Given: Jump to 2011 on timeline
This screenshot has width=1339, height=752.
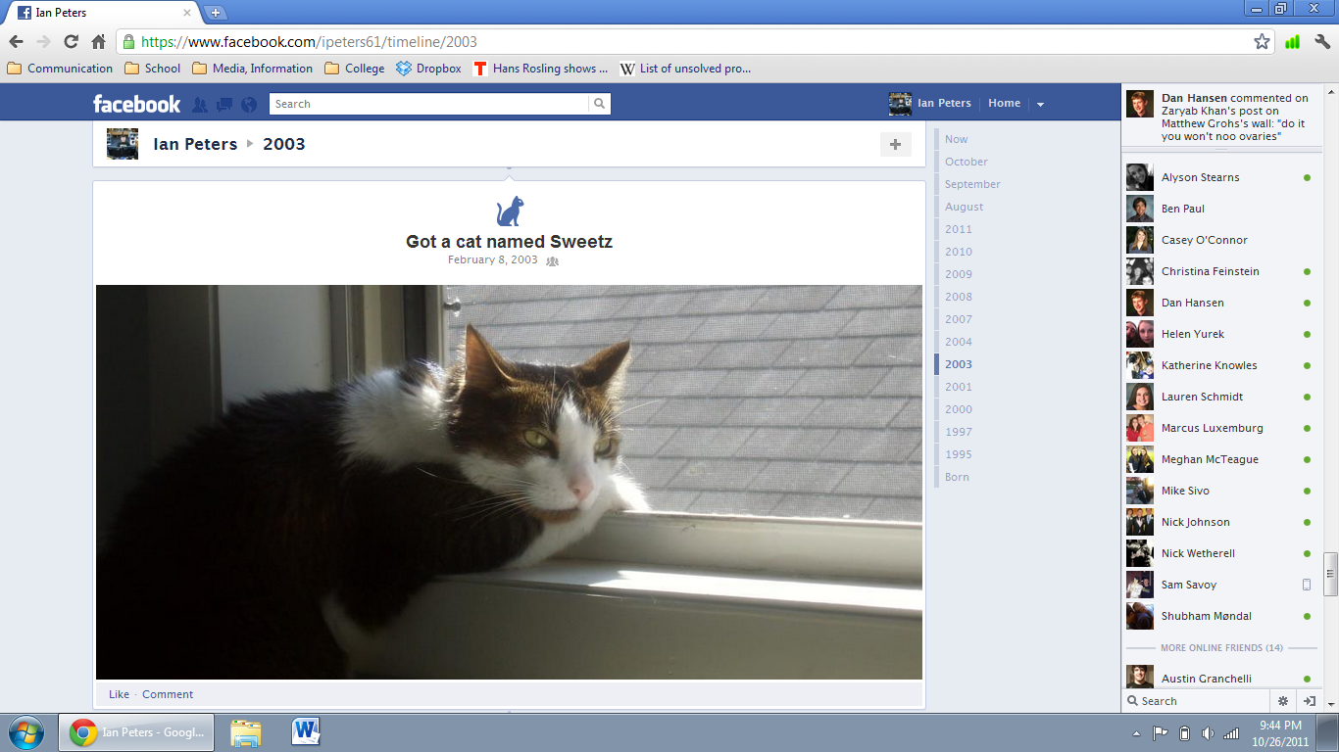Looking at the screenshot, I should pyautogui.click(x=959, y=229).
